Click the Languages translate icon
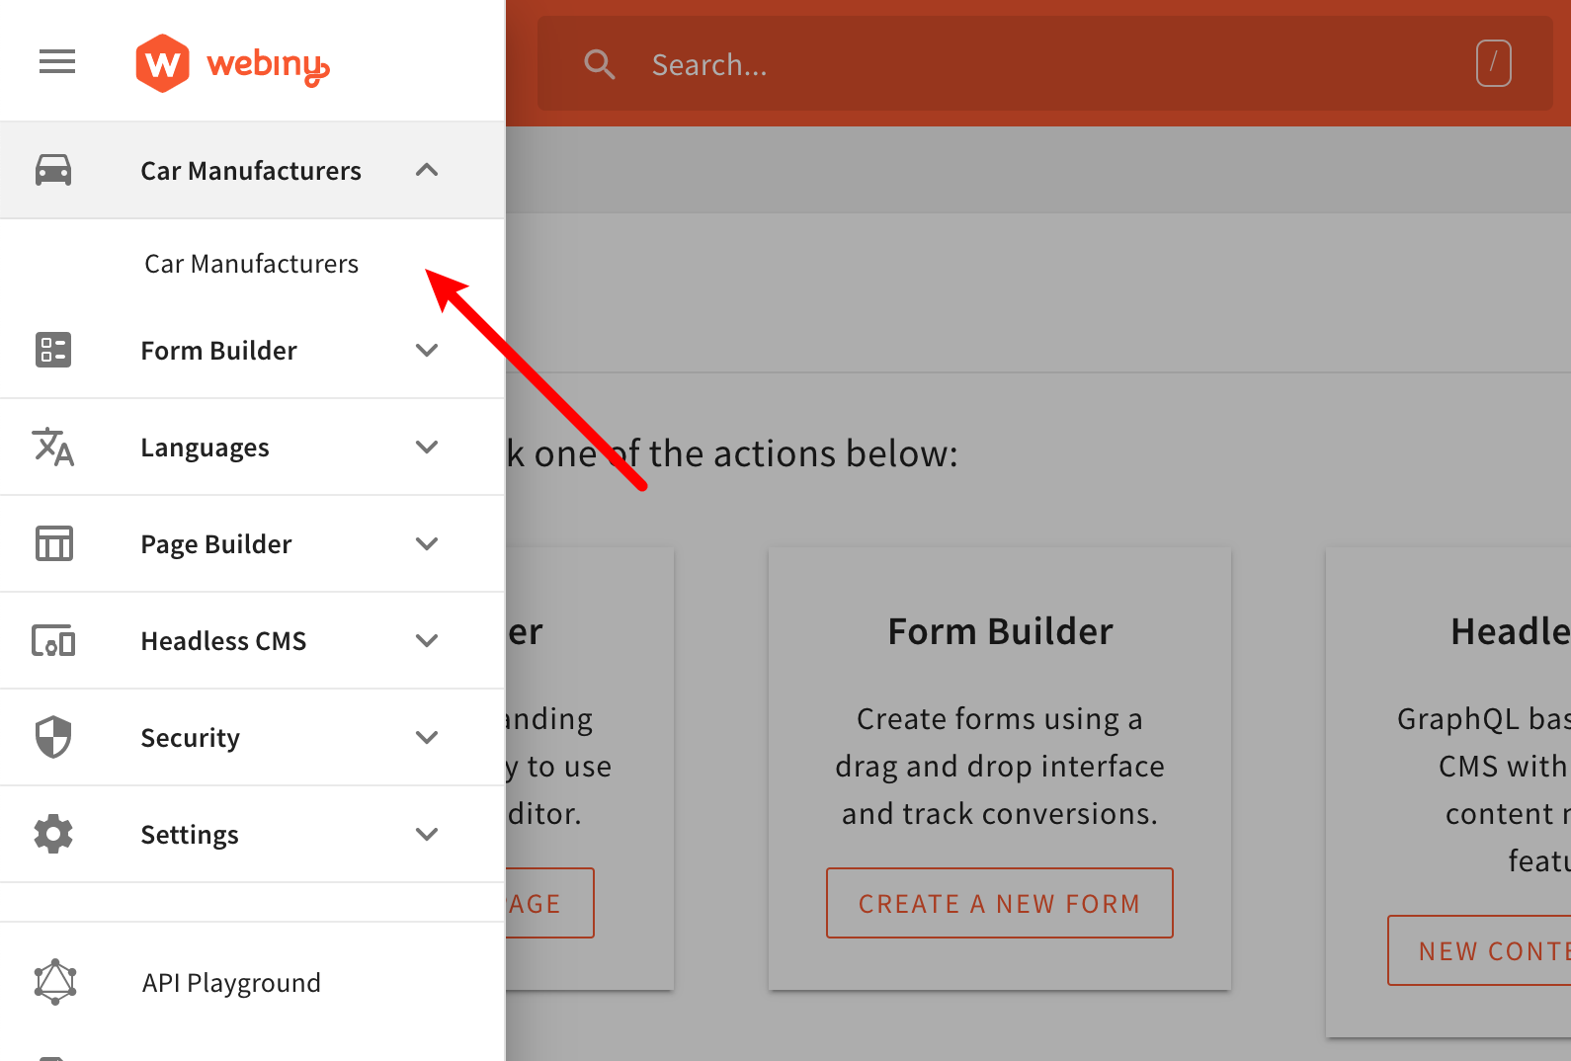 click(53, 447)
